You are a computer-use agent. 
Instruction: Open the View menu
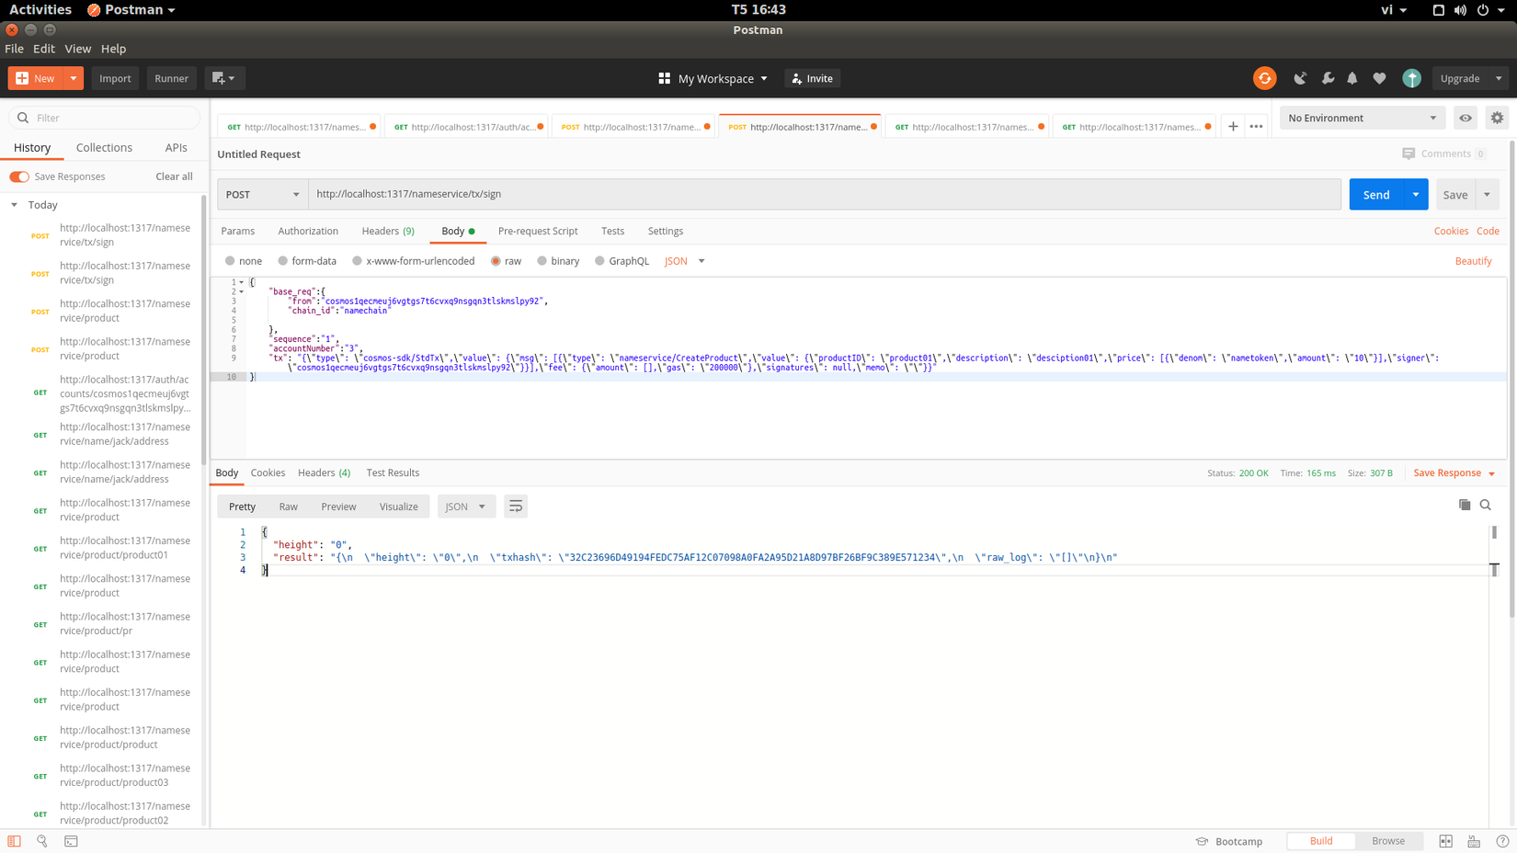click(77, 49)
